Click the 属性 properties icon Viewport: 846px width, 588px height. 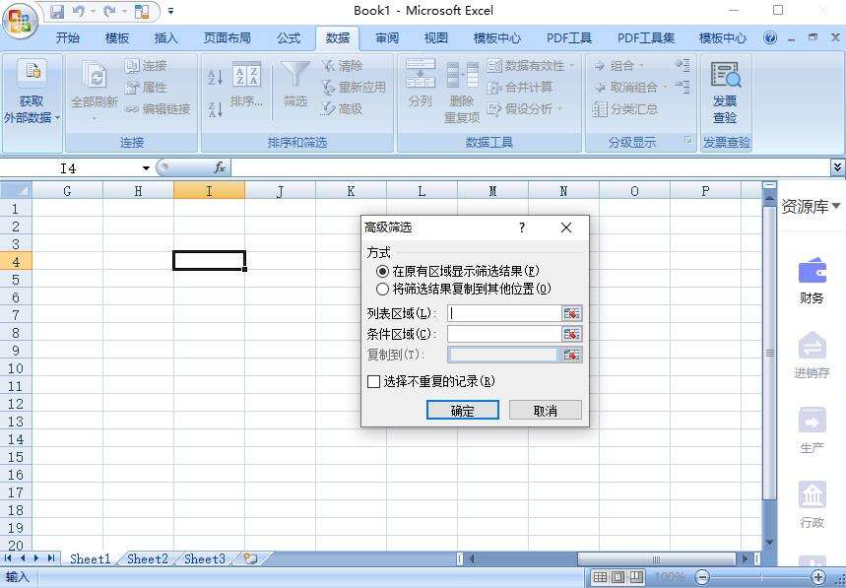click(132, 88)
